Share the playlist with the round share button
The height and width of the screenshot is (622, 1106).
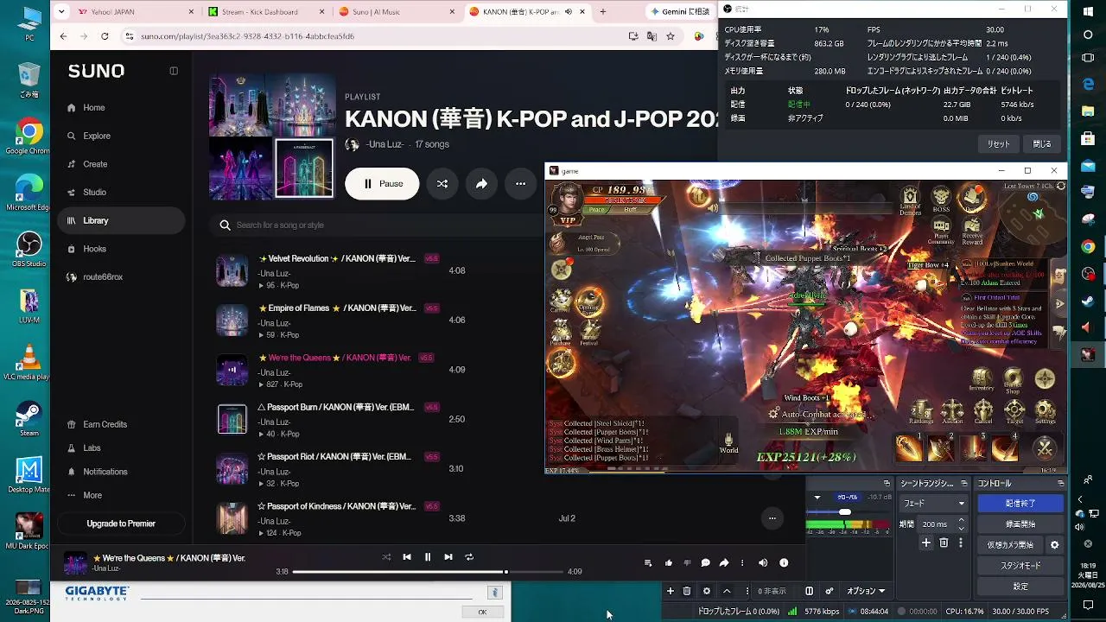coord(481,184)
